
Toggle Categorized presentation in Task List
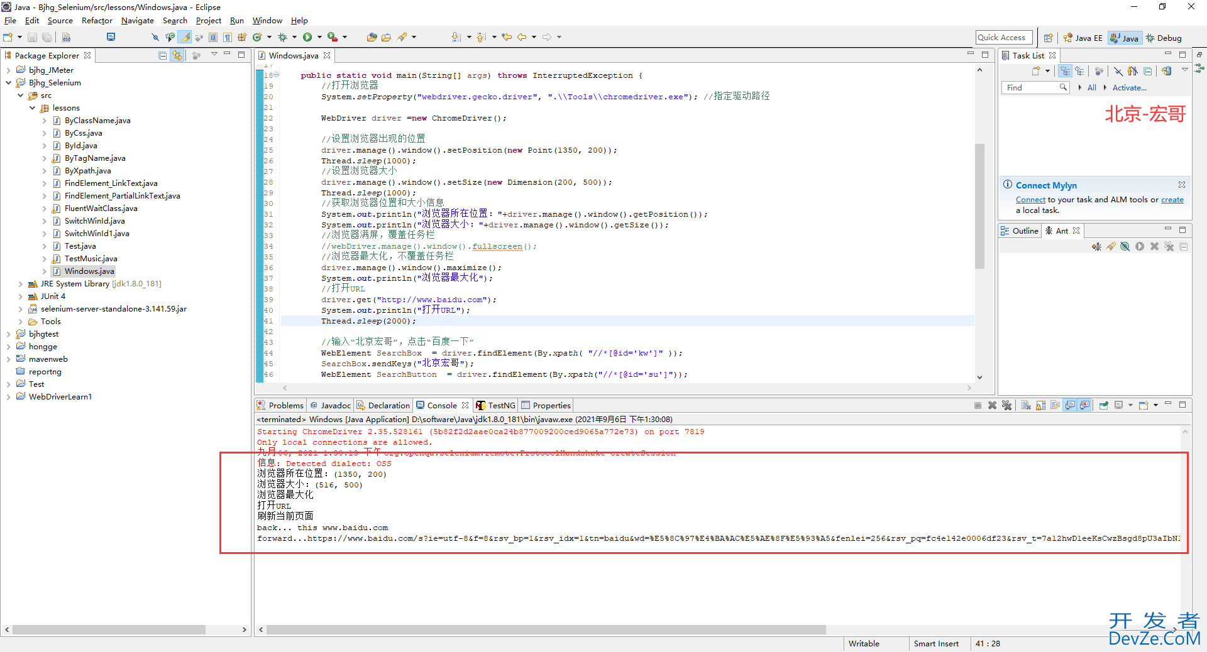pos(1065,71)
